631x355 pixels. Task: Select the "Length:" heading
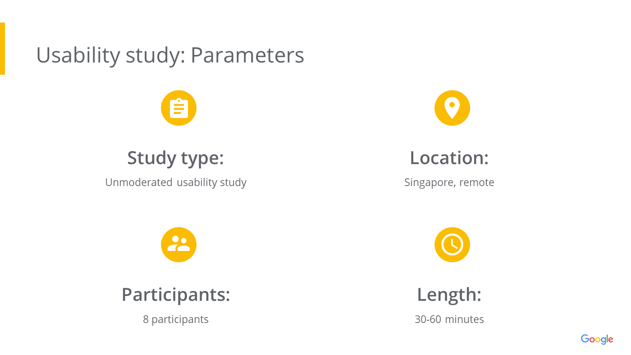(449, 295)
